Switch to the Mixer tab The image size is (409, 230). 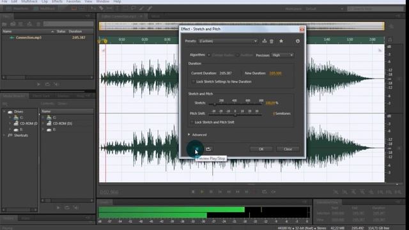tap(155, 16)
